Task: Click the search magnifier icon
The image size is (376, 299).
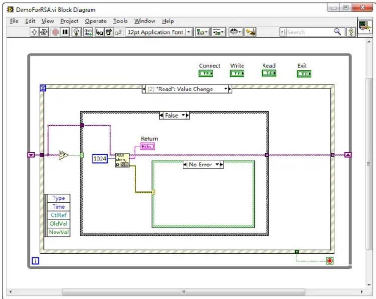Action: 337,32
